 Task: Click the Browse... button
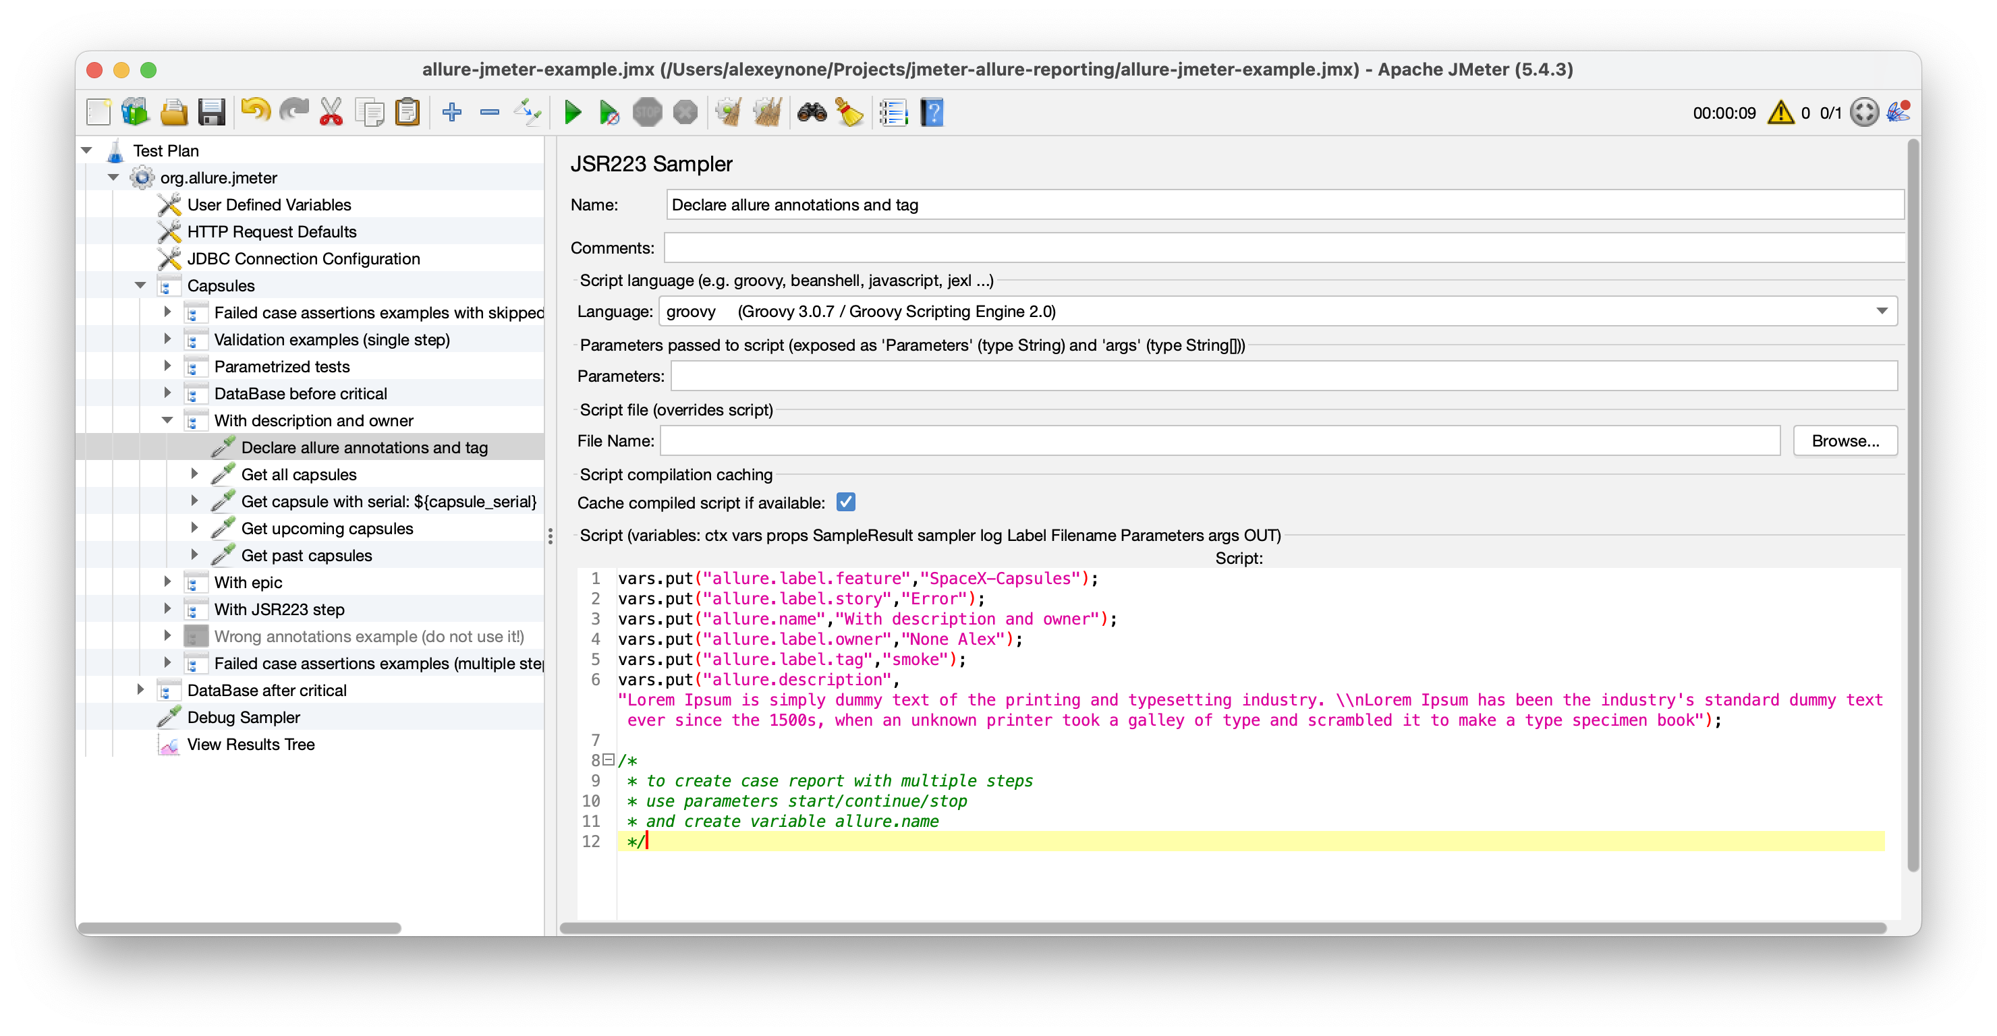[1845, 441]
